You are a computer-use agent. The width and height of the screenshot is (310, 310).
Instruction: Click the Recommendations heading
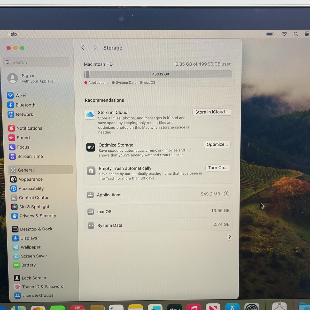click(x=104, y=100)
